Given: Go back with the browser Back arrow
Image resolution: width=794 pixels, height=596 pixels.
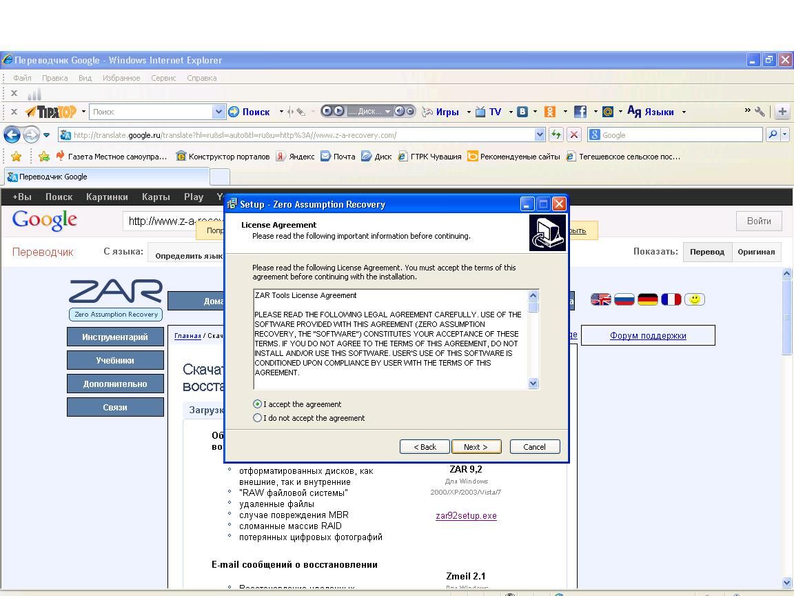Looking at the screenshot, I should coord(12,135).
